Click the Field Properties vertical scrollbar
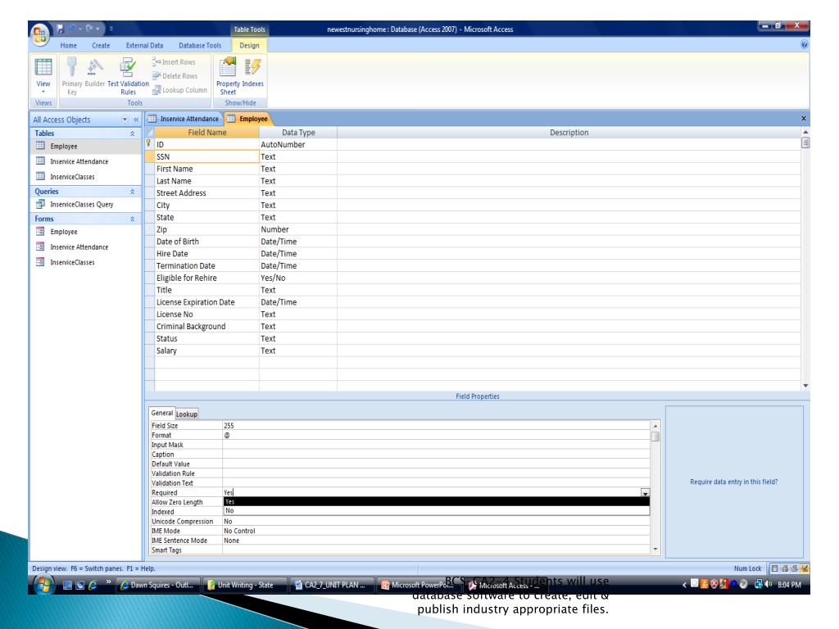 point(655,487)
